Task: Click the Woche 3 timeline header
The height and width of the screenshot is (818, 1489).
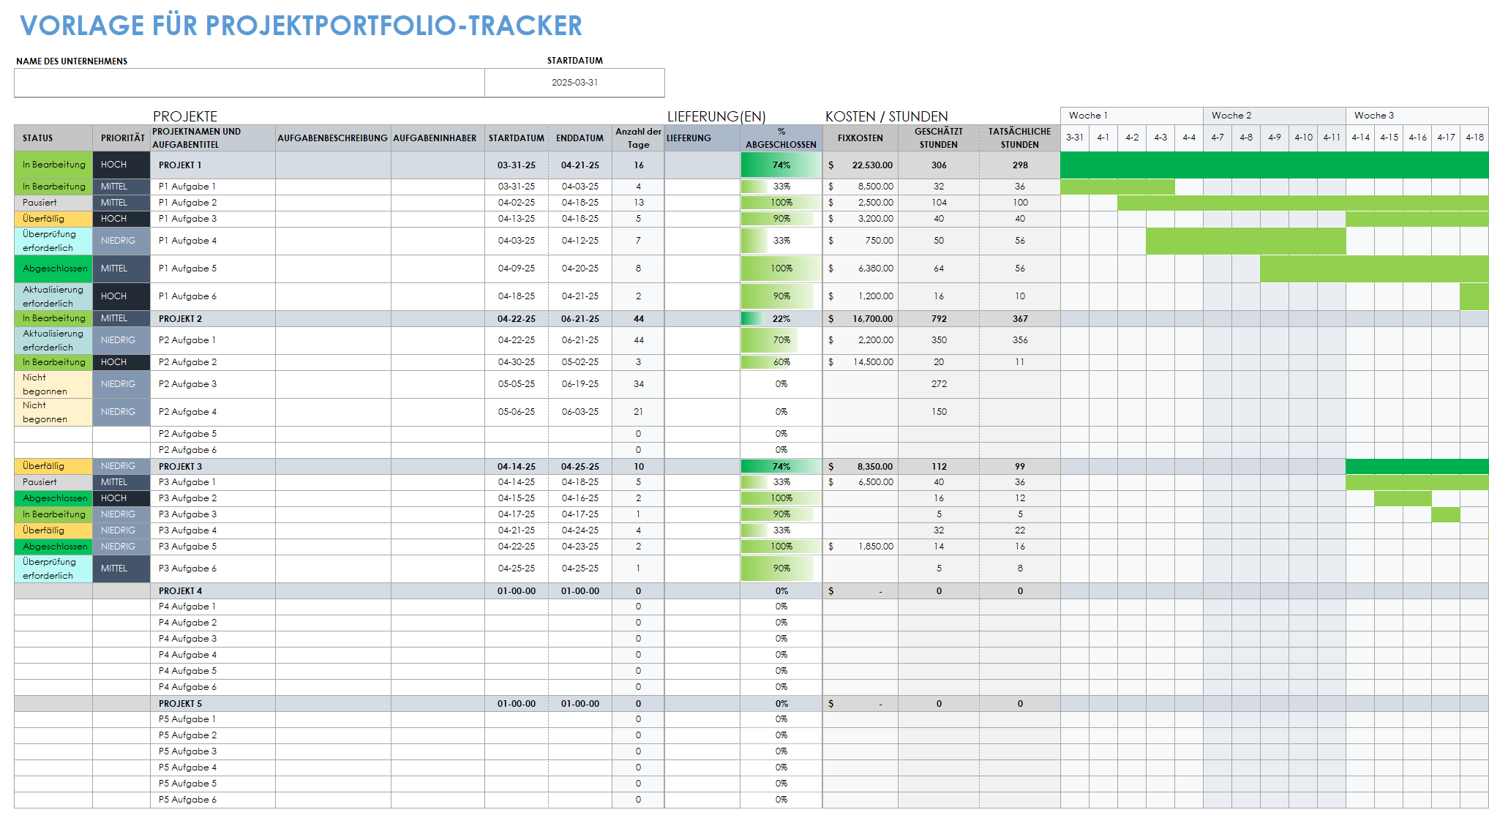Action: (1417, 116)
